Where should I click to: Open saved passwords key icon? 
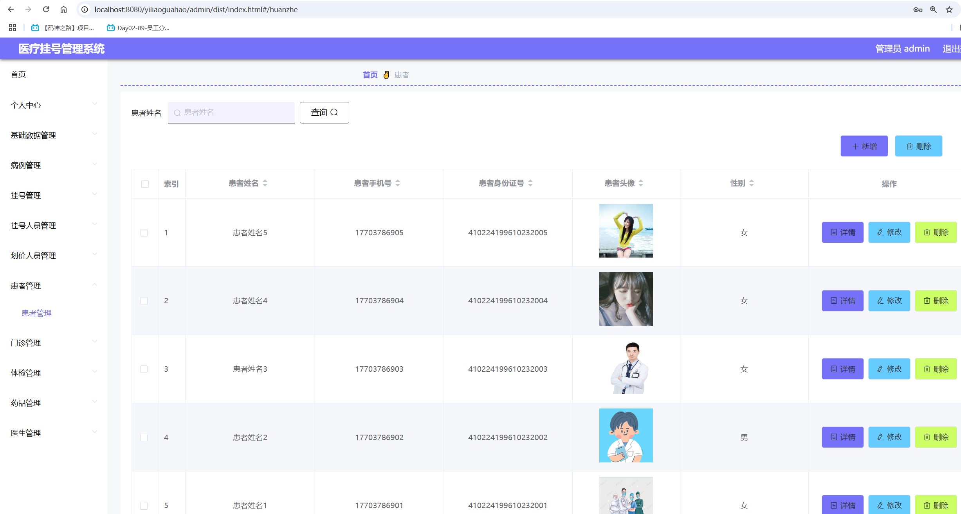pyautogui.click(x=918, y=10)
